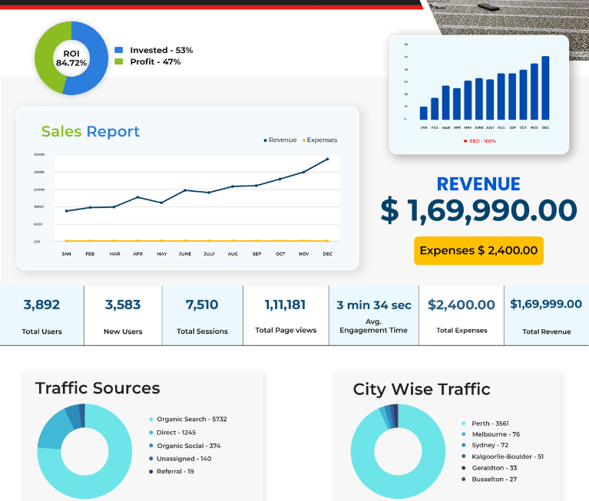Click the ROI 84.72% donut center
The image size is (589, 501).
coord(71,58)
